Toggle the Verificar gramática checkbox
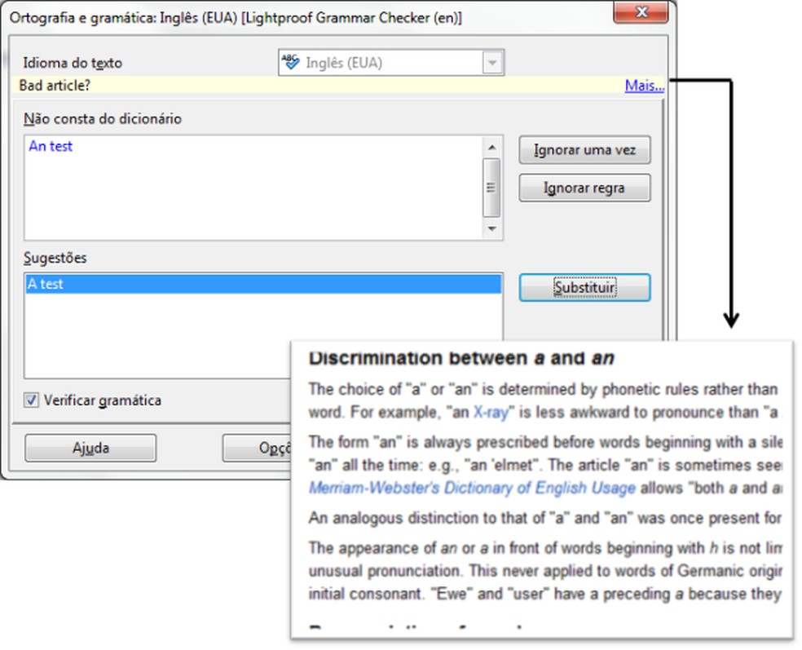Image resolution: width=802 pixels, height=650 pixels. (x=31, y=400)
